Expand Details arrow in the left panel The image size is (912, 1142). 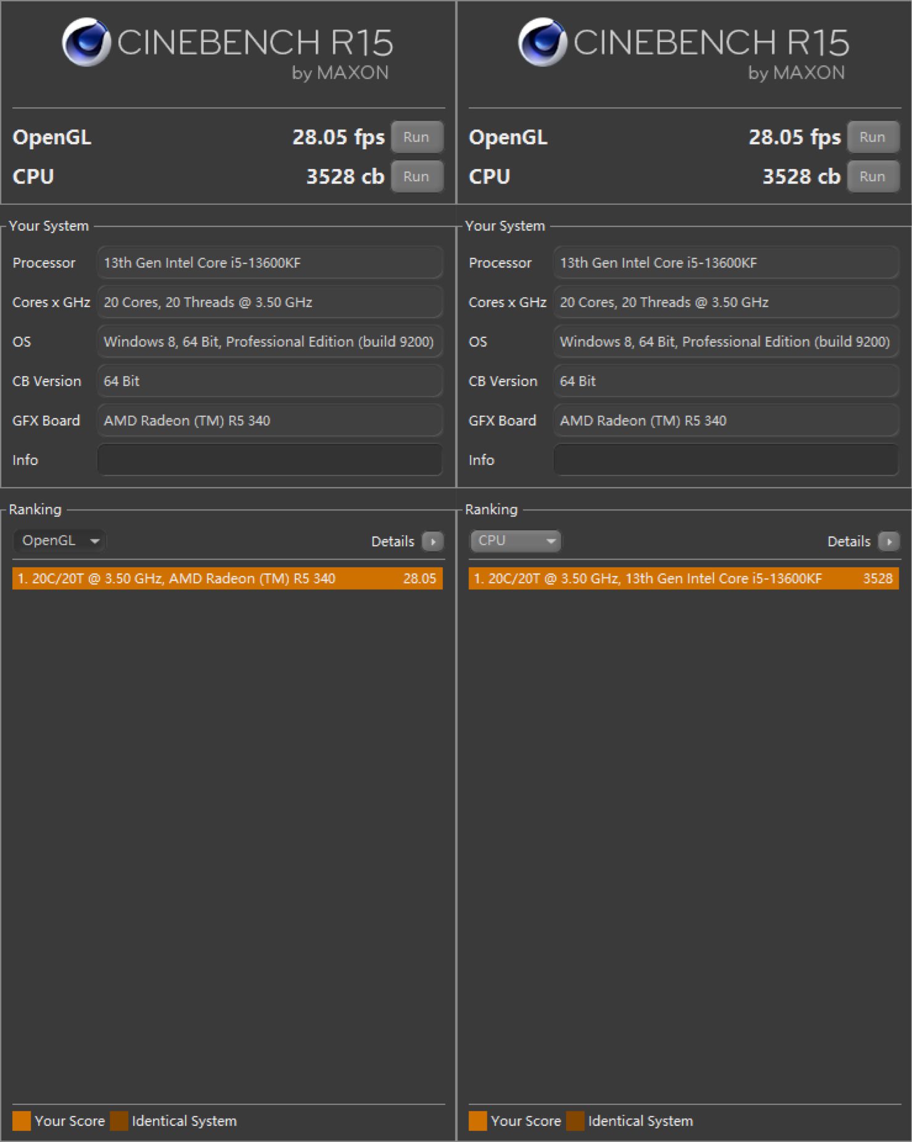point(433,541)
